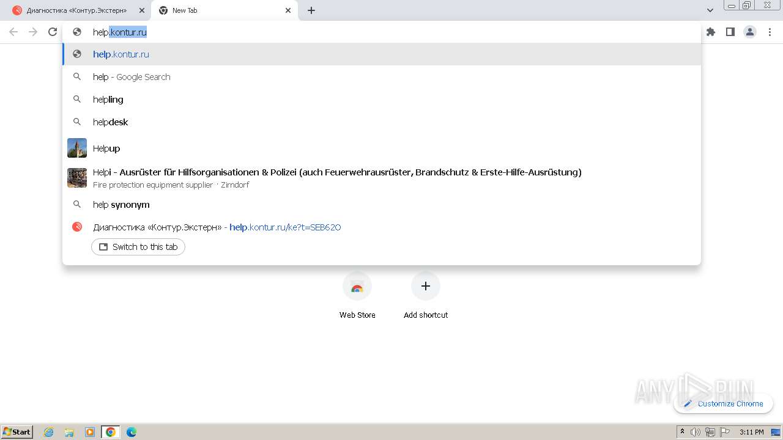Click the Customize Chrome button
Viewport: 783px width, 440px height.
point(723,403)
